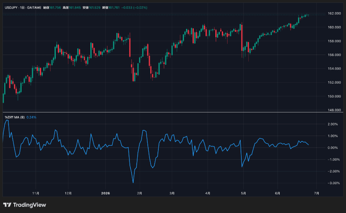Click the 3月 time axis label
This screenshot has height=213, width=346.
[172, 193]
